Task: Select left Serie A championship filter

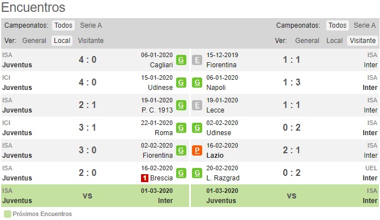Action: pyautogui.click(x=91, y=25)
